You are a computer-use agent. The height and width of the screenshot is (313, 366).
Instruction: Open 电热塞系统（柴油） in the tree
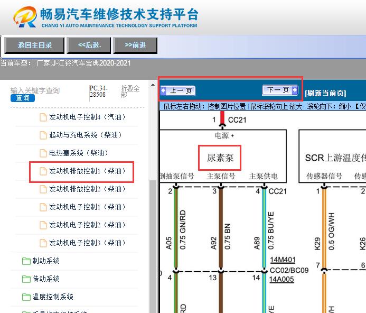pyautogui.click(x=78, y=153)
